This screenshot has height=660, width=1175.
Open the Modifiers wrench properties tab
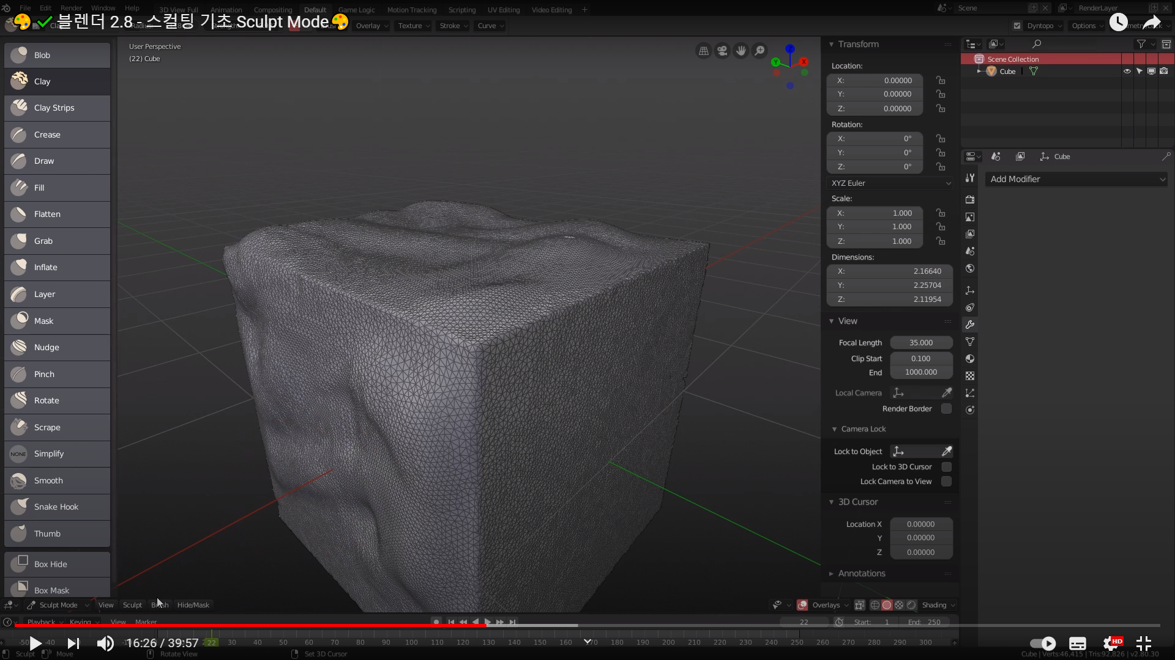pyautogui.click(x=970, y=324)
